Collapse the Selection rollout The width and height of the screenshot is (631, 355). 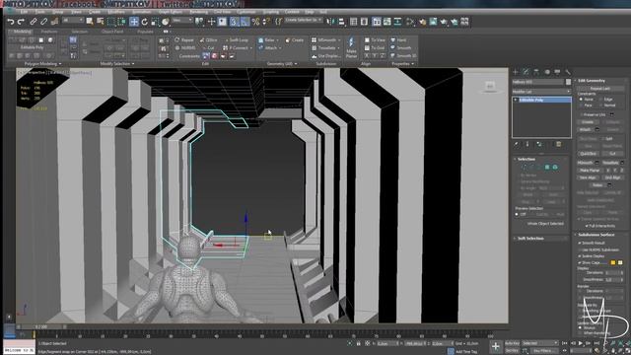(526, 159)
